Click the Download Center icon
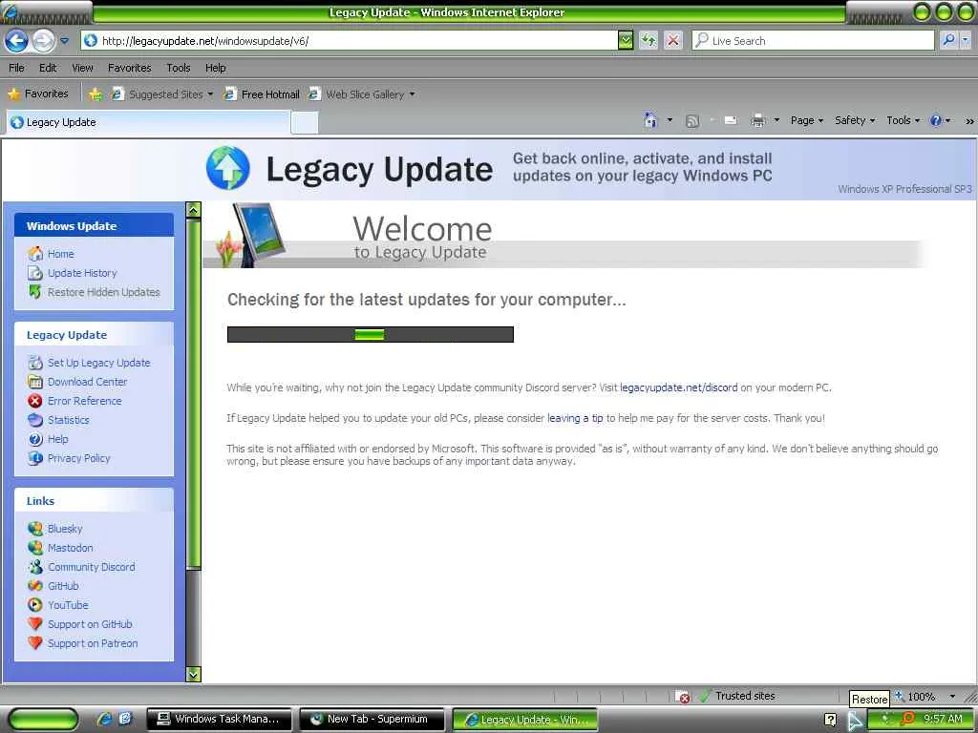The image size is (978, 733). pos(35,382)
